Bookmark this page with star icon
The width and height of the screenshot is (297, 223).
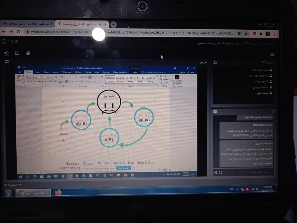pos(246,34)
